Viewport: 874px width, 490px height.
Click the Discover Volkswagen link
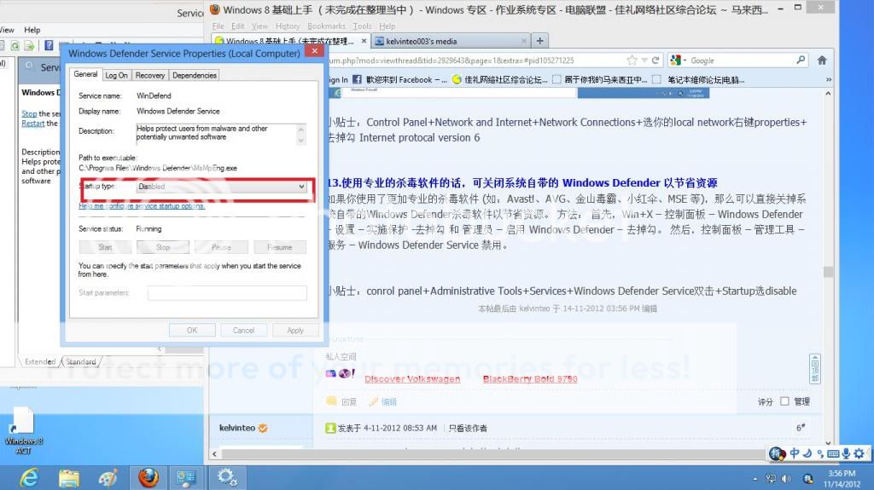[x=412, y=379]
